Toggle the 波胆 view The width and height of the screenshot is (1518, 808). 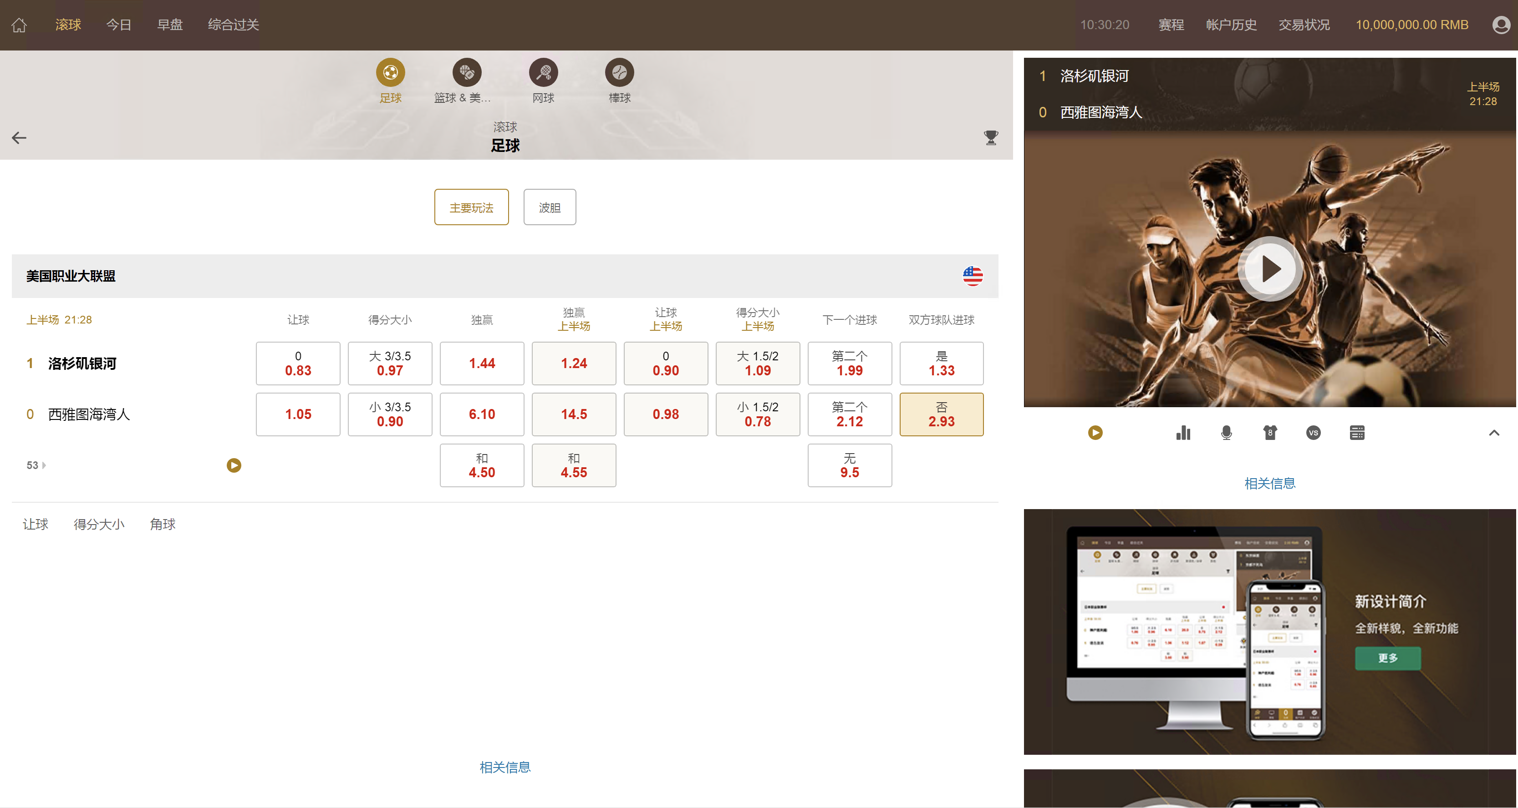pyautogui.click(x=549, y=207)
